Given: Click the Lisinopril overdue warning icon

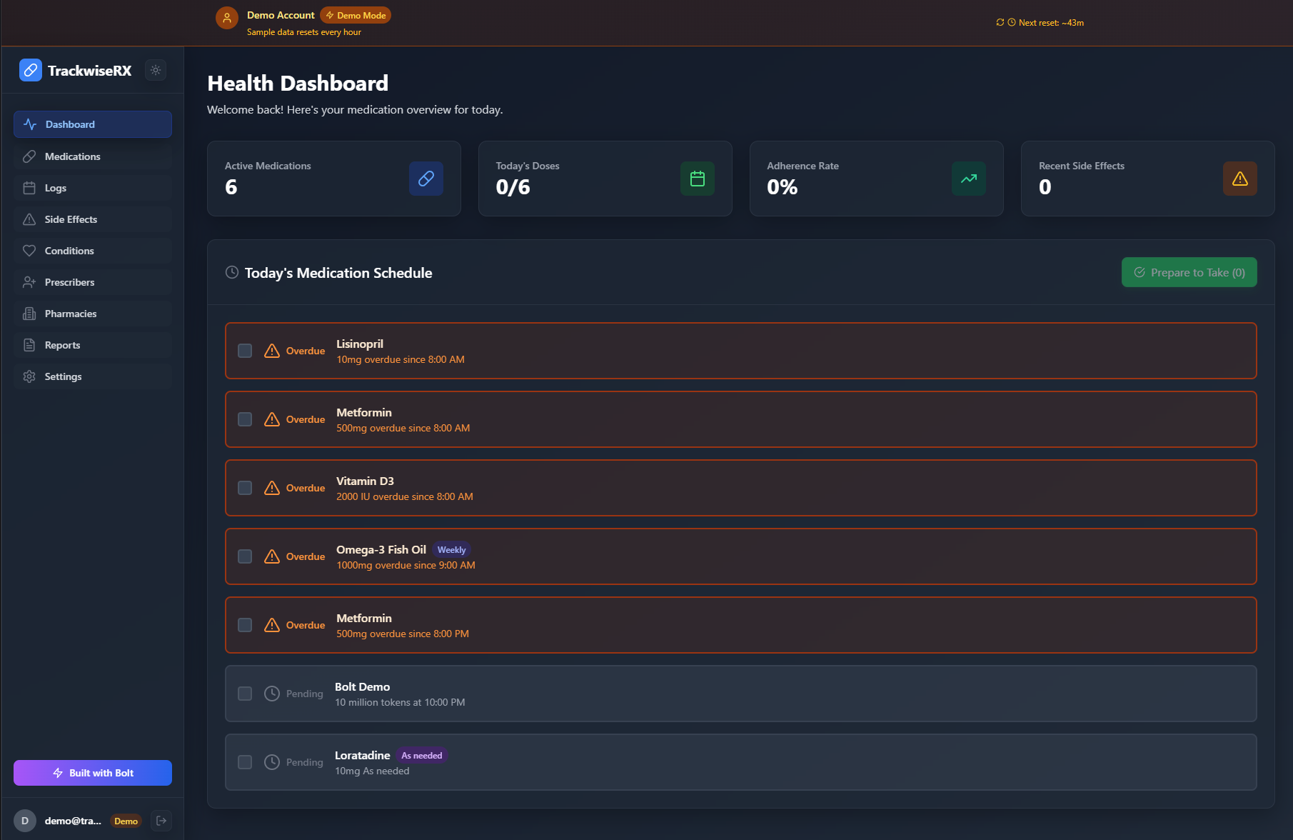Looking at the screenshot, I should (x=272, y=351).
